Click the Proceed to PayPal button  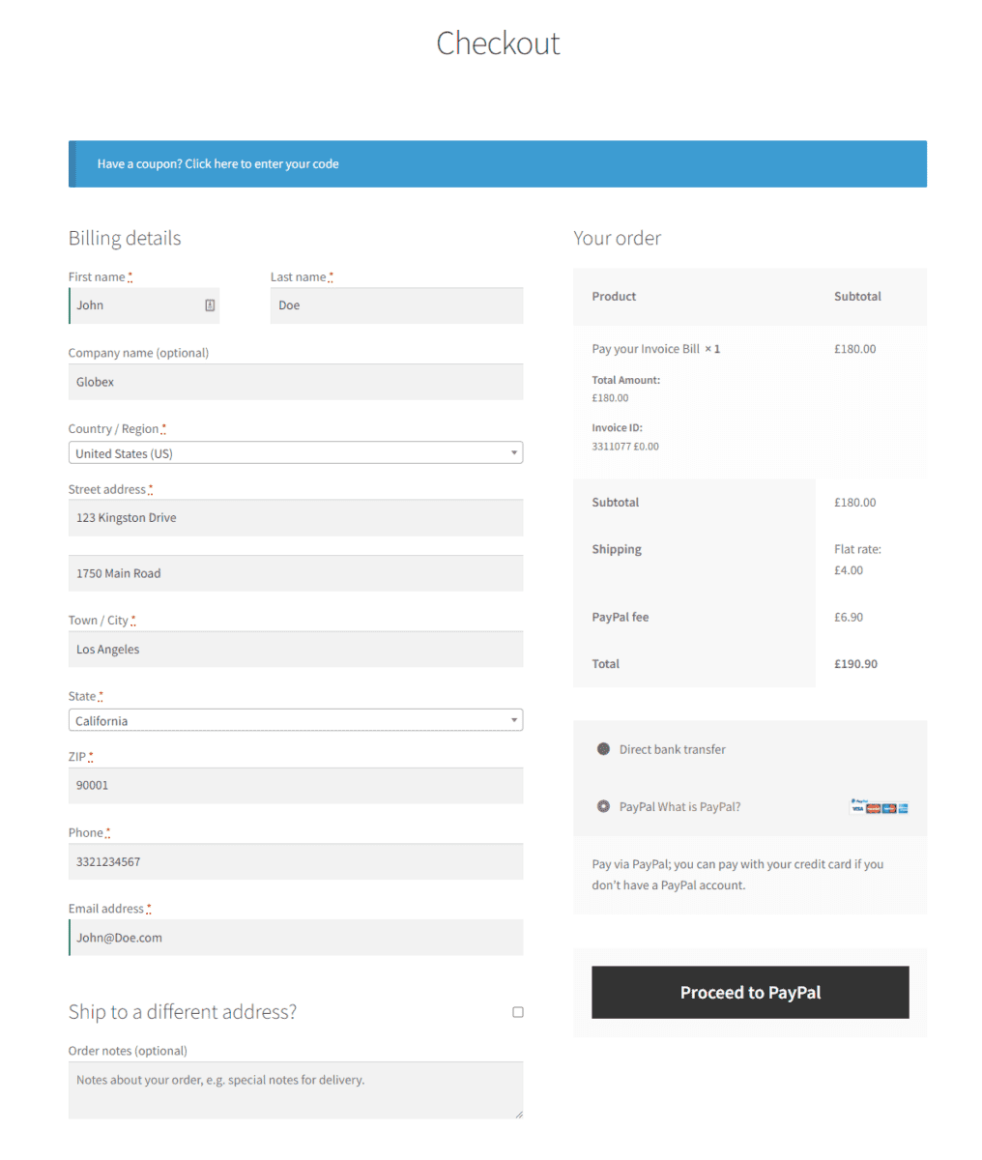tap(750, 993)
